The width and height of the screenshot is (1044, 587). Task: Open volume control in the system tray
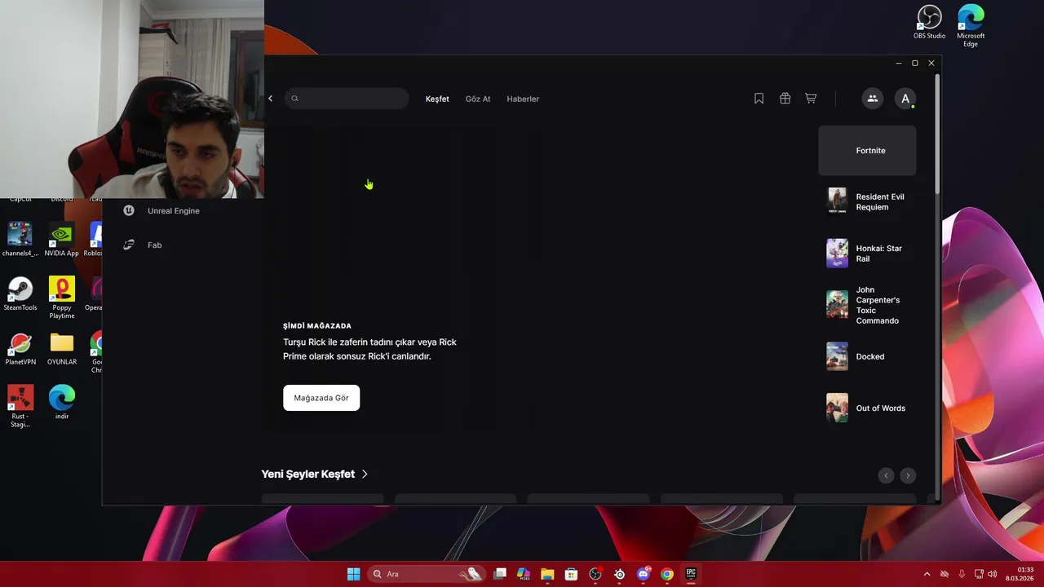[x=992, y=574]
